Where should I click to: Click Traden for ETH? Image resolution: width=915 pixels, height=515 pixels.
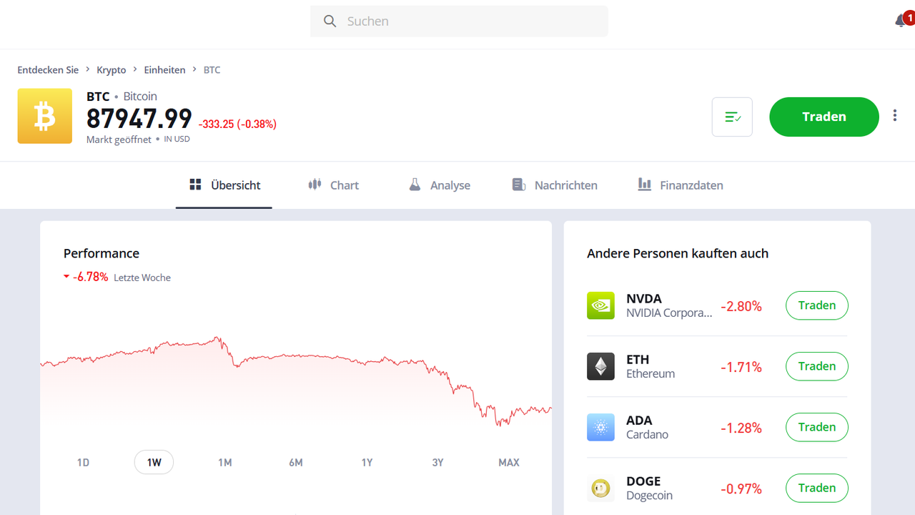[x=817, y=366]
